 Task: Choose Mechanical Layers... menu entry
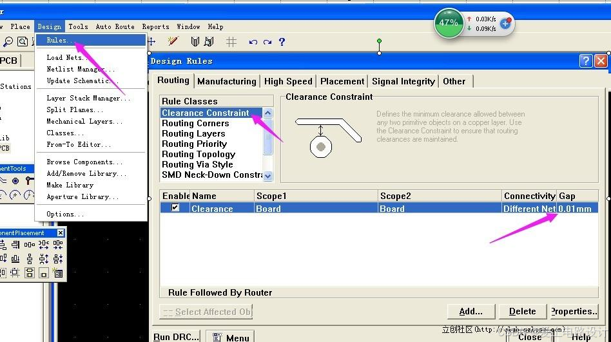tap(91, 121)
